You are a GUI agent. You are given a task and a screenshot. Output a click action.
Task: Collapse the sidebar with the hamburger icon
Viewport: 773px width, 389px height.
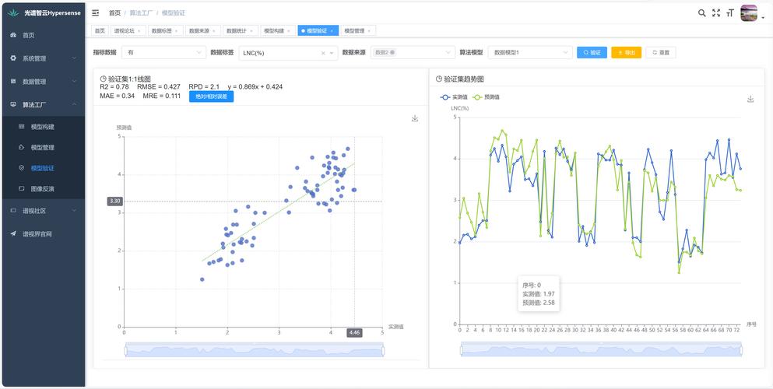96,12
